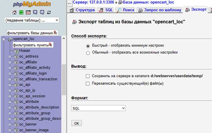Click table icon beside oc_address

click(16, 57)
